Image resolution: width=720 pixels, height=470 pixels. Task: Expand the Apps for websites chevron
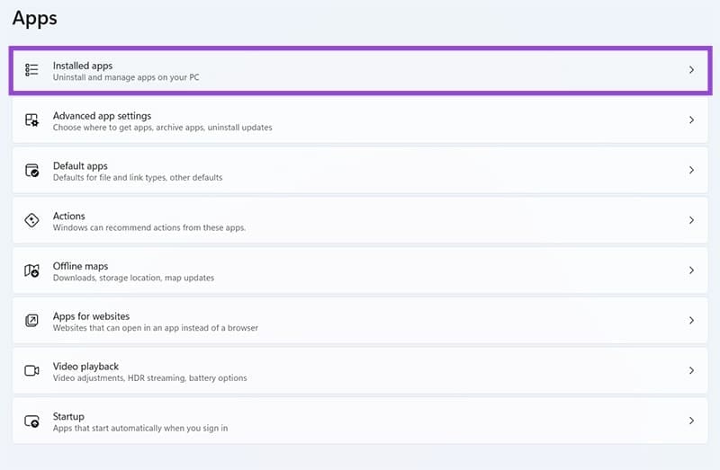(x=691, y=321)
